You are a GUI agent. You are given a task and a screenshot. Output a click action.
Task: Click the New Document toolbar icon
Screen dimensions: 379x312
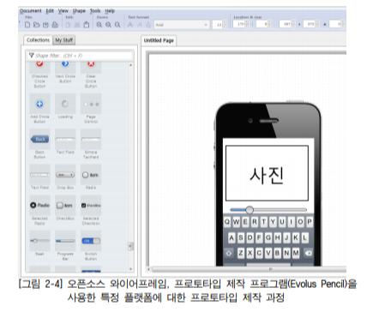(x=27, y=25)
